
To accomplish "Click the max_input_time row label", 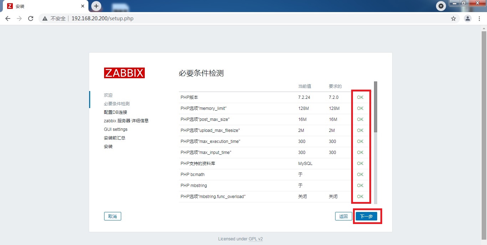I will pyautogui.click(x=206, y=153).
